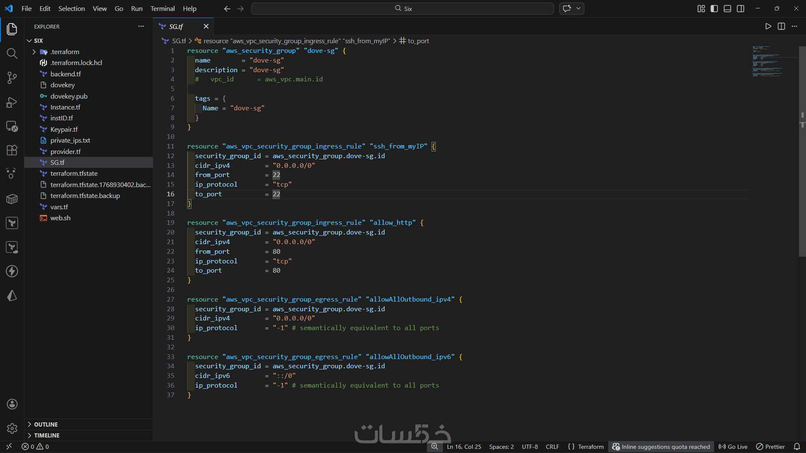Click Go Live in status bar

(733, 447)
